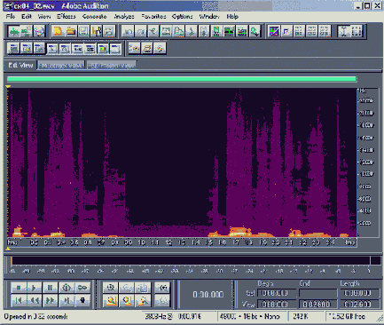The width and height of the screenshot is (384, 325).
Task: Open the Analyze menu
Action: 124,17
